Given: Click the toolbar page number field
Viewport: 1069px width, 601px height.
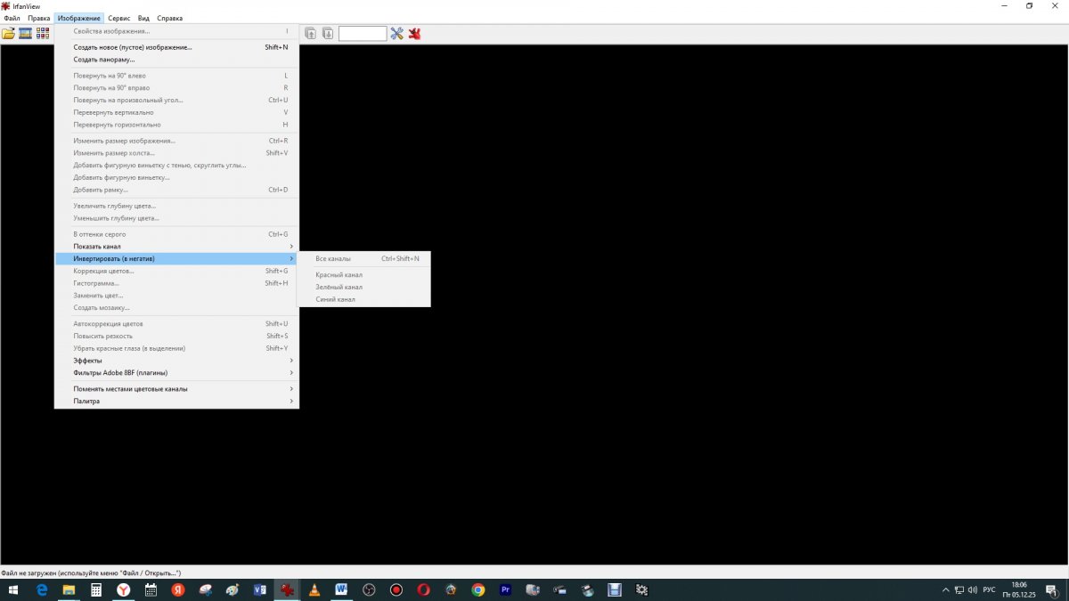Looking at the screenshot, I should [363, 34].
